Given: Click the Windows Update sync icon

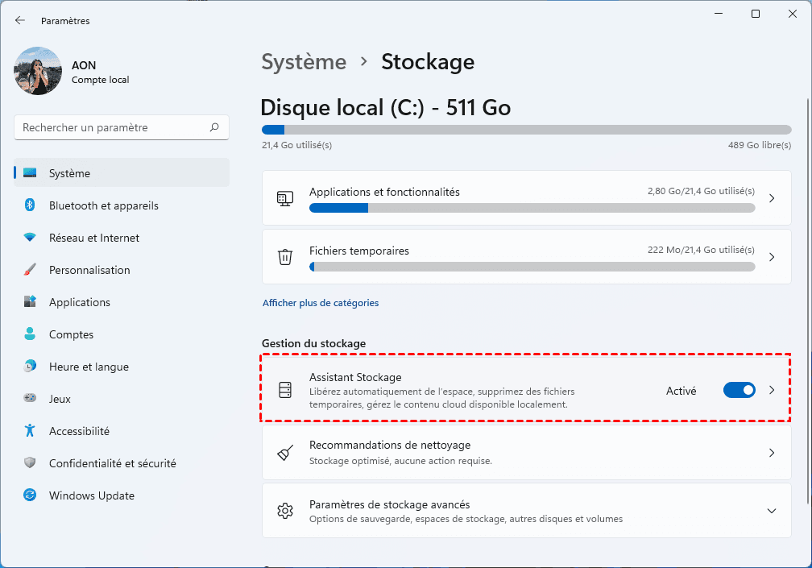Looking at the screenshot, I should click(30, 495).
